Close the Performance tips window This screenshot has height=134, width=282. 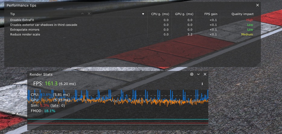coord(258,5)
